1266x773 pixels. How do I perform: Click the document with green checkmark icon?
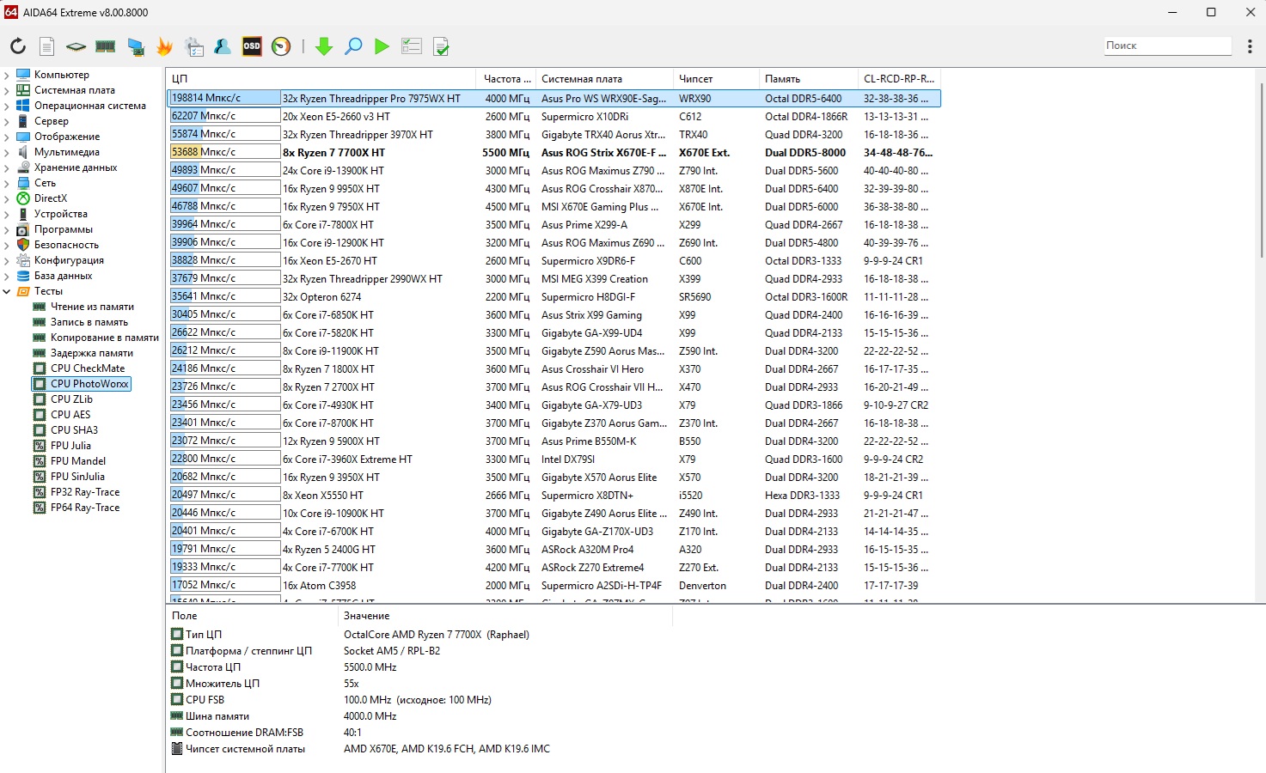click(441, 46)
